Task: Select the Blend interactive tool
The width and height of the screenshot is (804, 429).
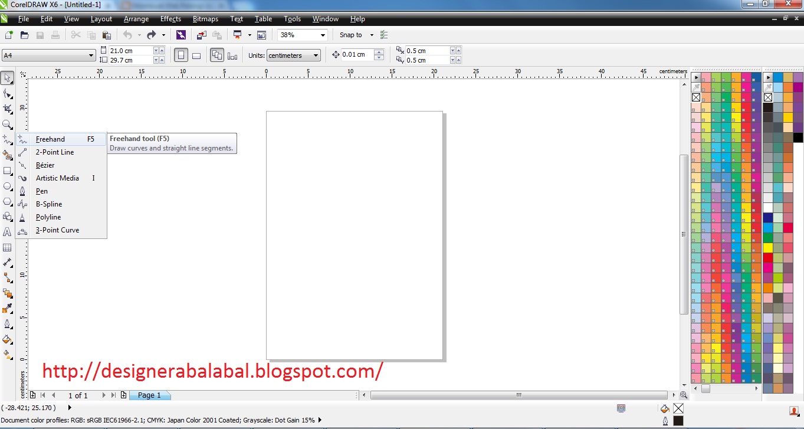Action: pos(8,293)
